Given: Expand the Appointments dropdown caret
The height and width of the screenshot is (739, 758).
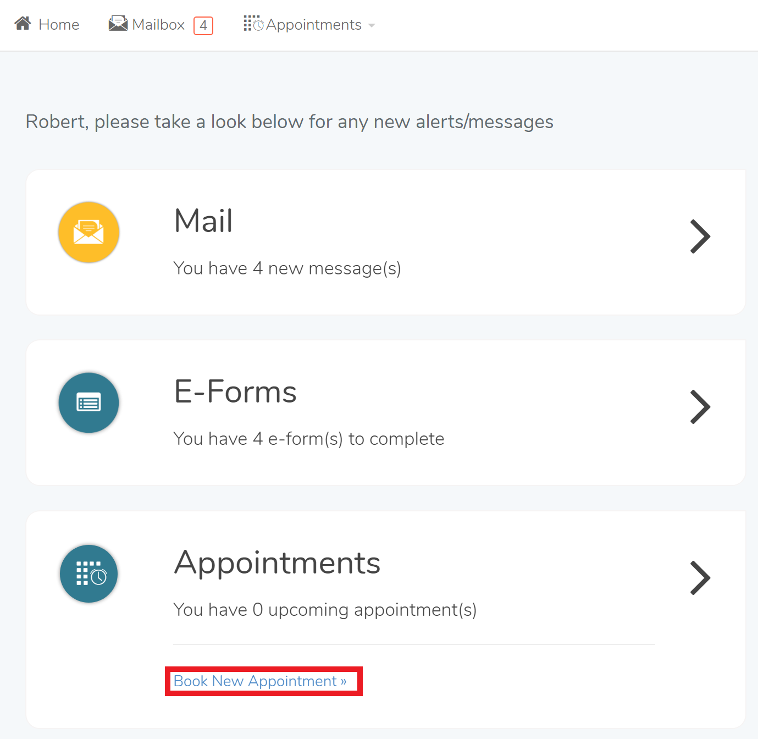Looking at the screenshot, I should 372,25.
